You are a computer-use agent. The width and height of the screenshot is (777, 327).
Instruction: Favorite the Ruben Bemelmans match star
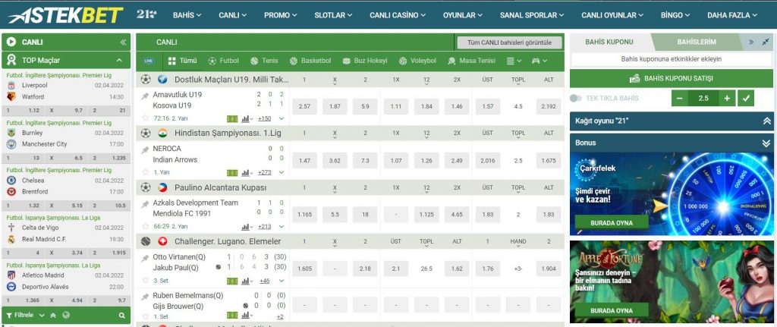tap(145, 316)
